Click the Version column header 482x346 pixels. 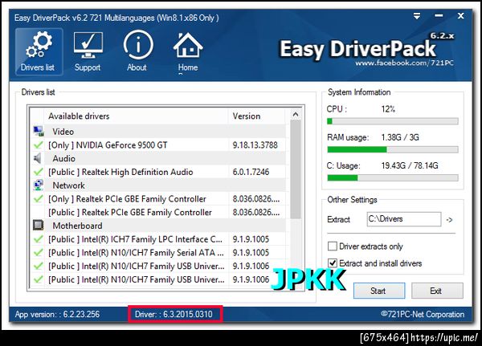click(257, 116)
